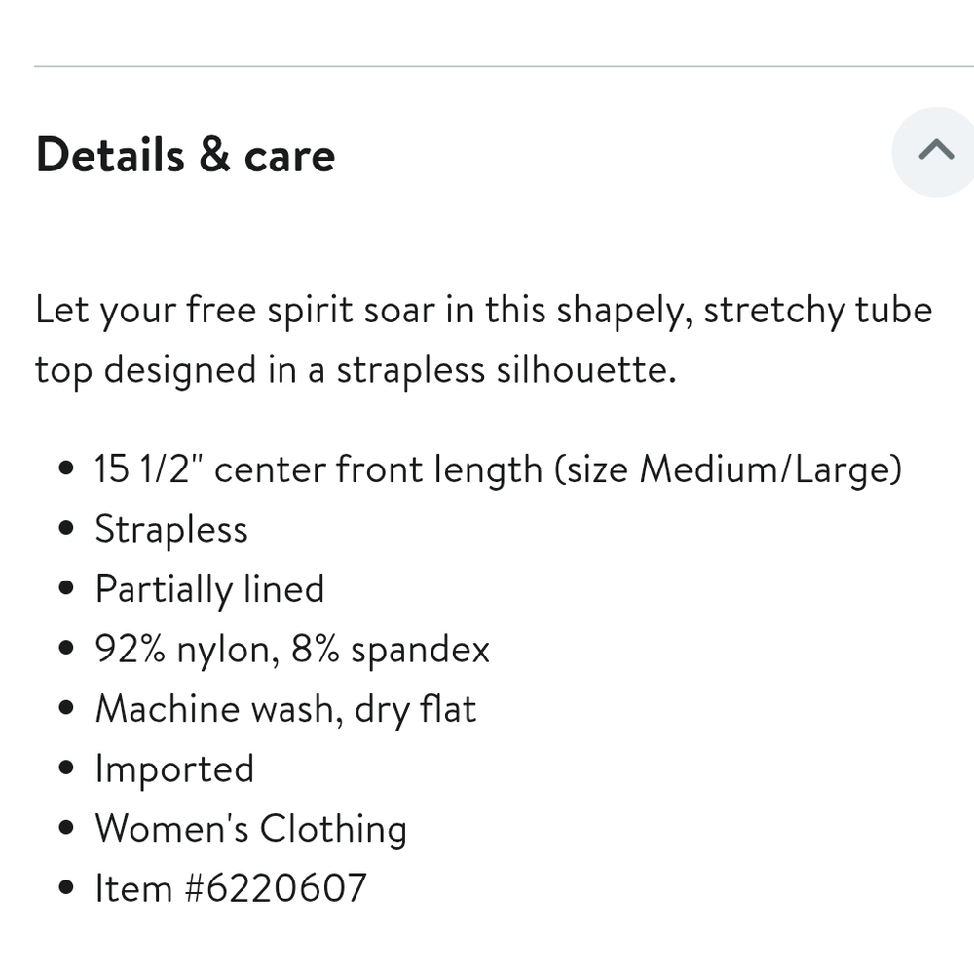This screenshot has height=974, width=974.
Task: Click the Imported bullet item
Action: 174,768
